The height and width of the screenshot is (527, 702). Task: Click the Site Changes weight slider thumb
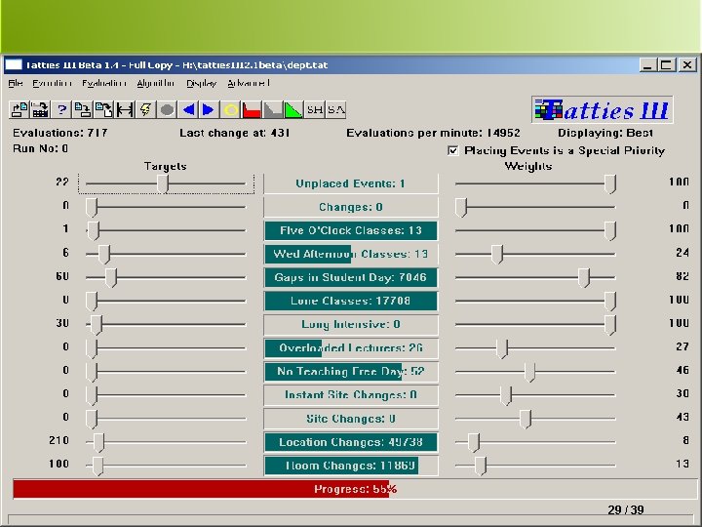click(526, 419)
